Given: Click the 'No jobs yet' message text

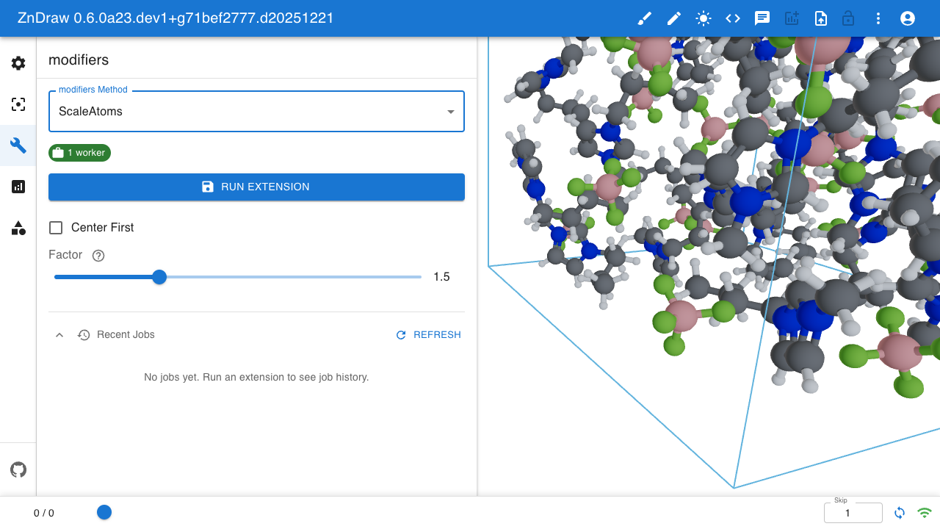Looking at the screenshot, I should pos(256,378).
